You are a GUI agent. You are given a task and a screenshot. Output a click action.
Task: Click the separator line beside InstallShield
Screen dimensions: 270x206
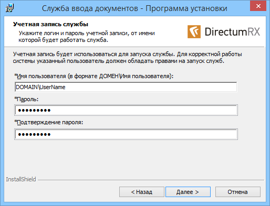click(151, 180)
